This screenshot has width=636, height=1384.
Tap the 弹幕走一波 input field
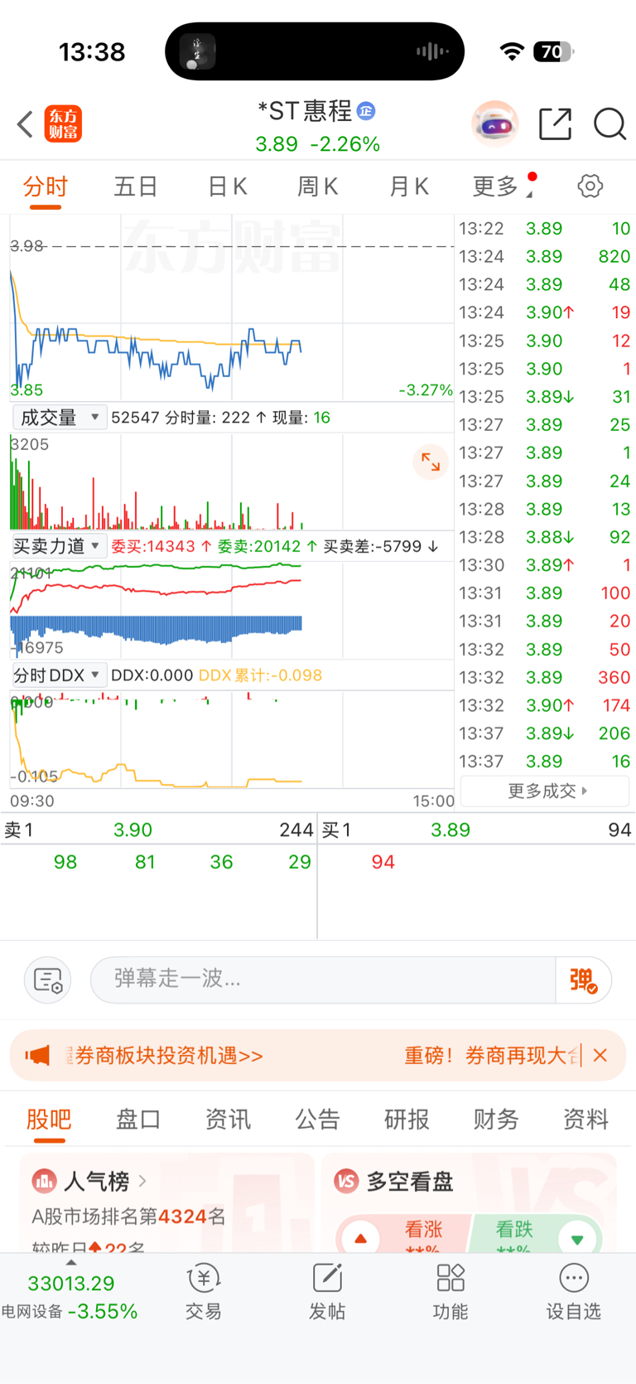pos(323,980)
